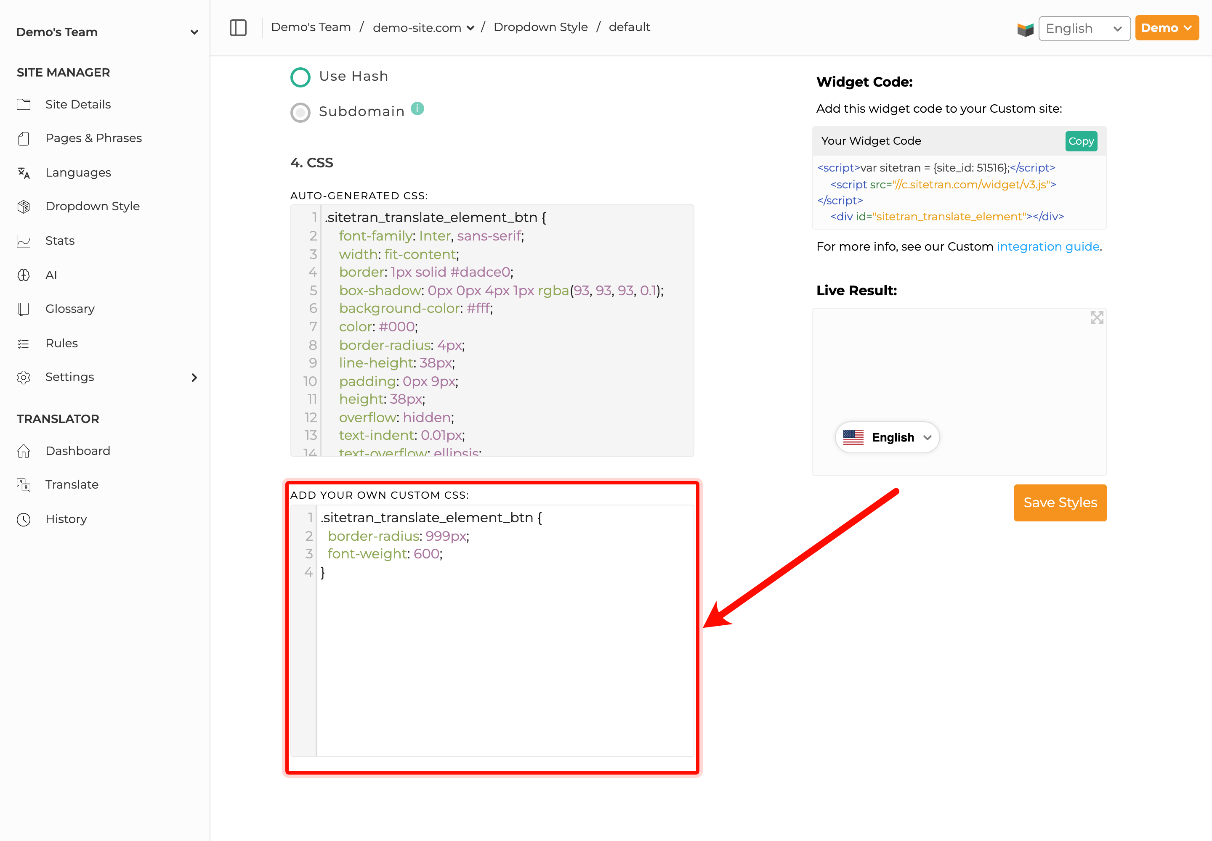The height and width of the screenshot is (841, 1212).
Task: Click the sitetran_translate_element div line
Action: (x=947, y=217)
